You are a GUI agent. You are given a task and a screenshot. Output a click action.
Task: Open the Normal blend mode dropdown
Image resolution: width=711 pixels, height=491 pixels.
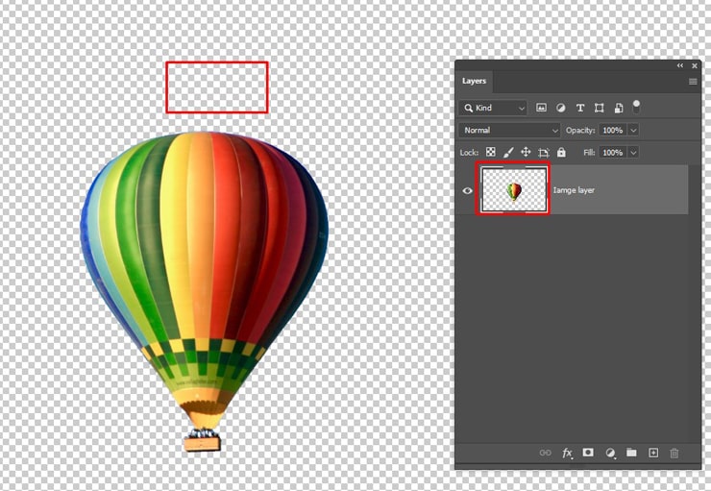(509, 130)
